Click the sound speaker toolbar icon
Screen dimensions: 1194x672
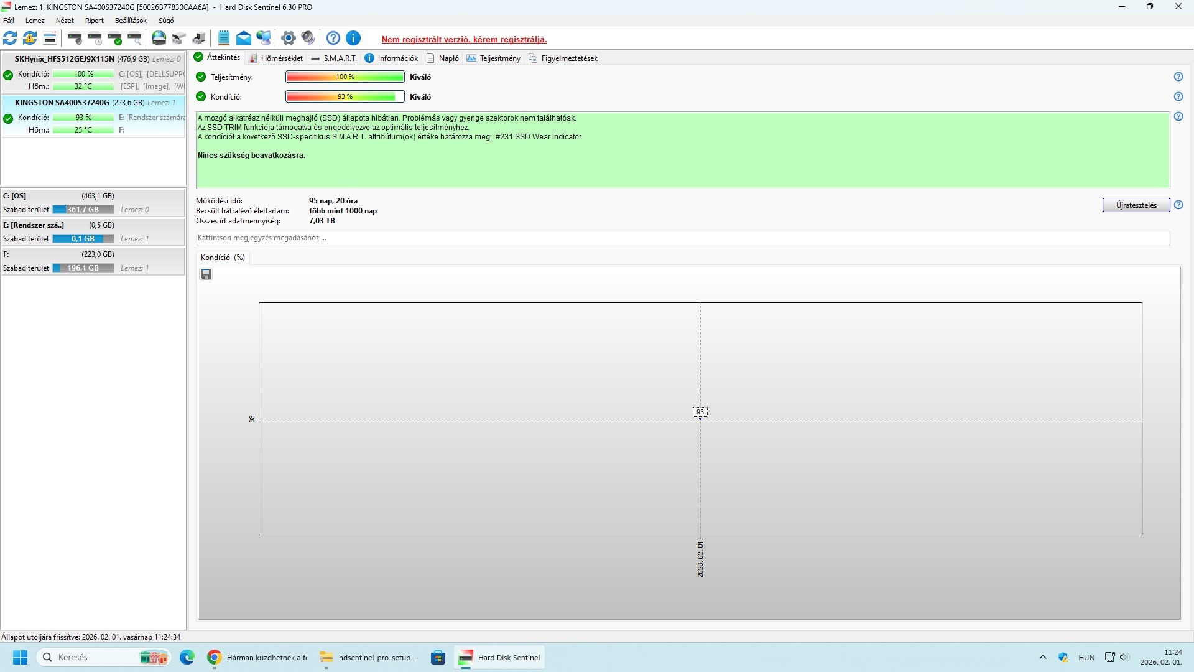click(308, 38)
